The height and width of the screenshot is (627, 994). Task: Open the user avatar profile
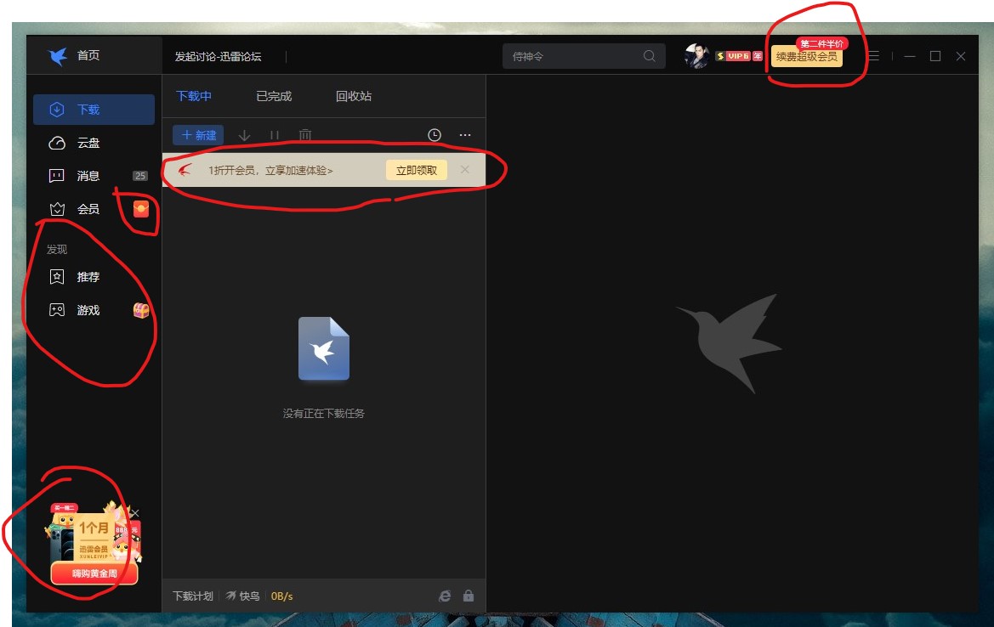[696, 56]
